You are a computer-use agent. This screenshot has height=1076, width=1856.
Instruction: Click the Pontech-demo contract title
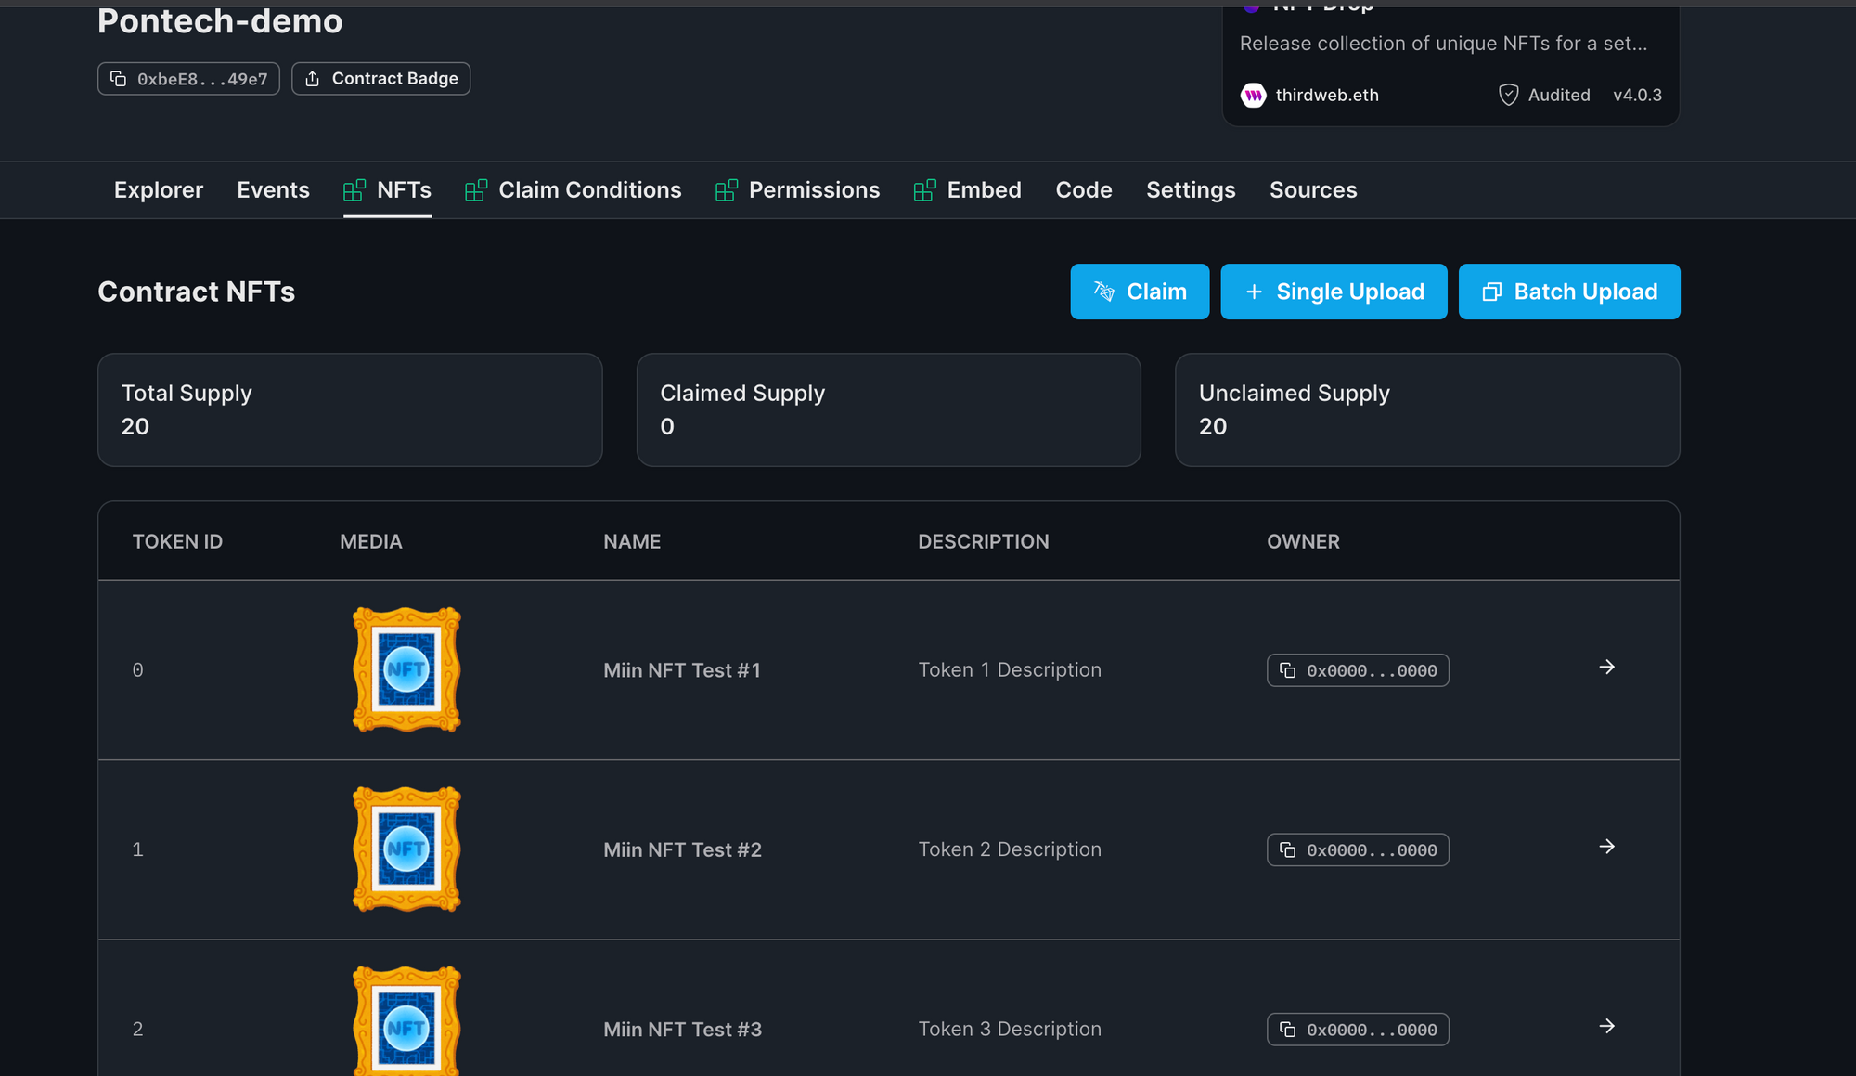(220, 20)
